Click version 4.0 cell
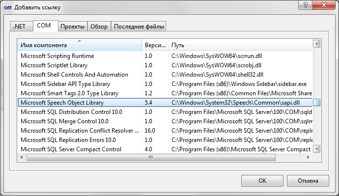The image size is (339, 196). [148, 149]
